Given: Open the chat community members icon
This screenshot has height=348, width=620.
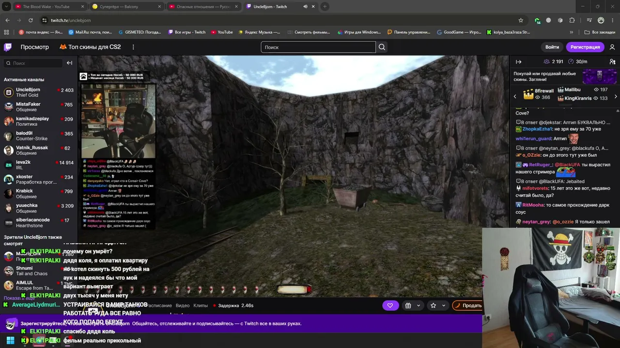Looking at the screenshot, I should coord(612,61).
